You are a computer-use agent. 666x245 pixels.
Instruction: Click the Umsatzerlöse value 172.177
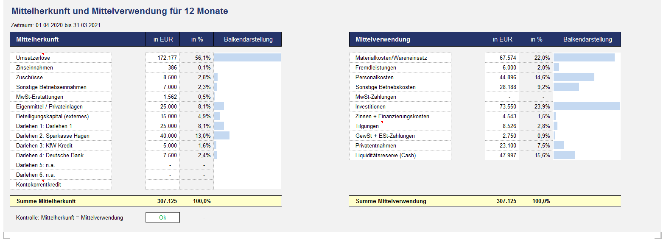(x=167, y=58)
